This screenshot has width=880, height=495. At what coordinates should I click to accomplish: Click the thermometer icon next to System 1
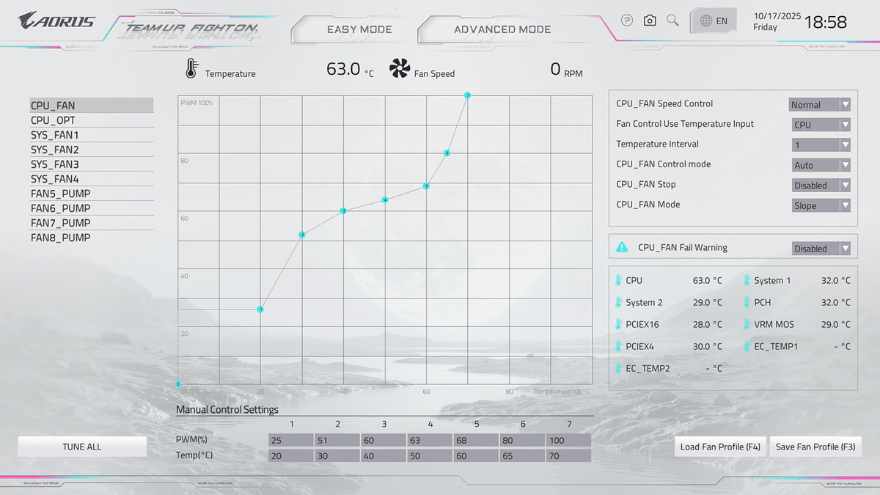click(x=747, y=280)
